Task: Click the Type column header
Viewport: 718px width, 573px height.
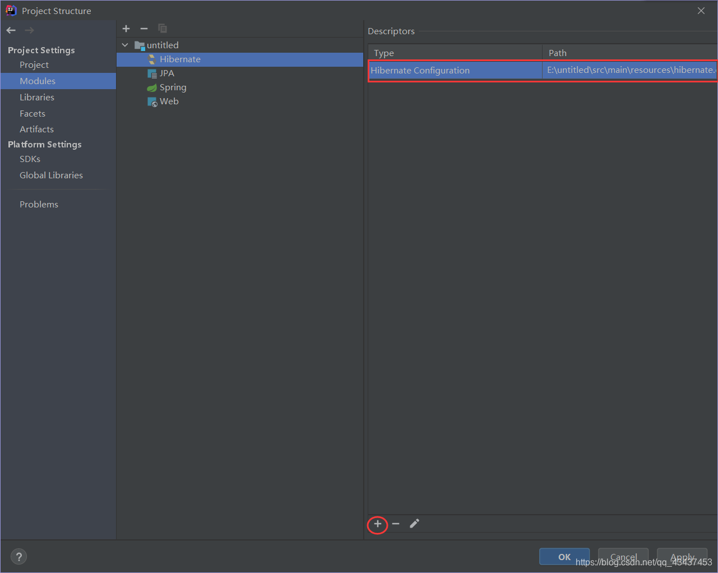Action: click(x=455, y=53)
